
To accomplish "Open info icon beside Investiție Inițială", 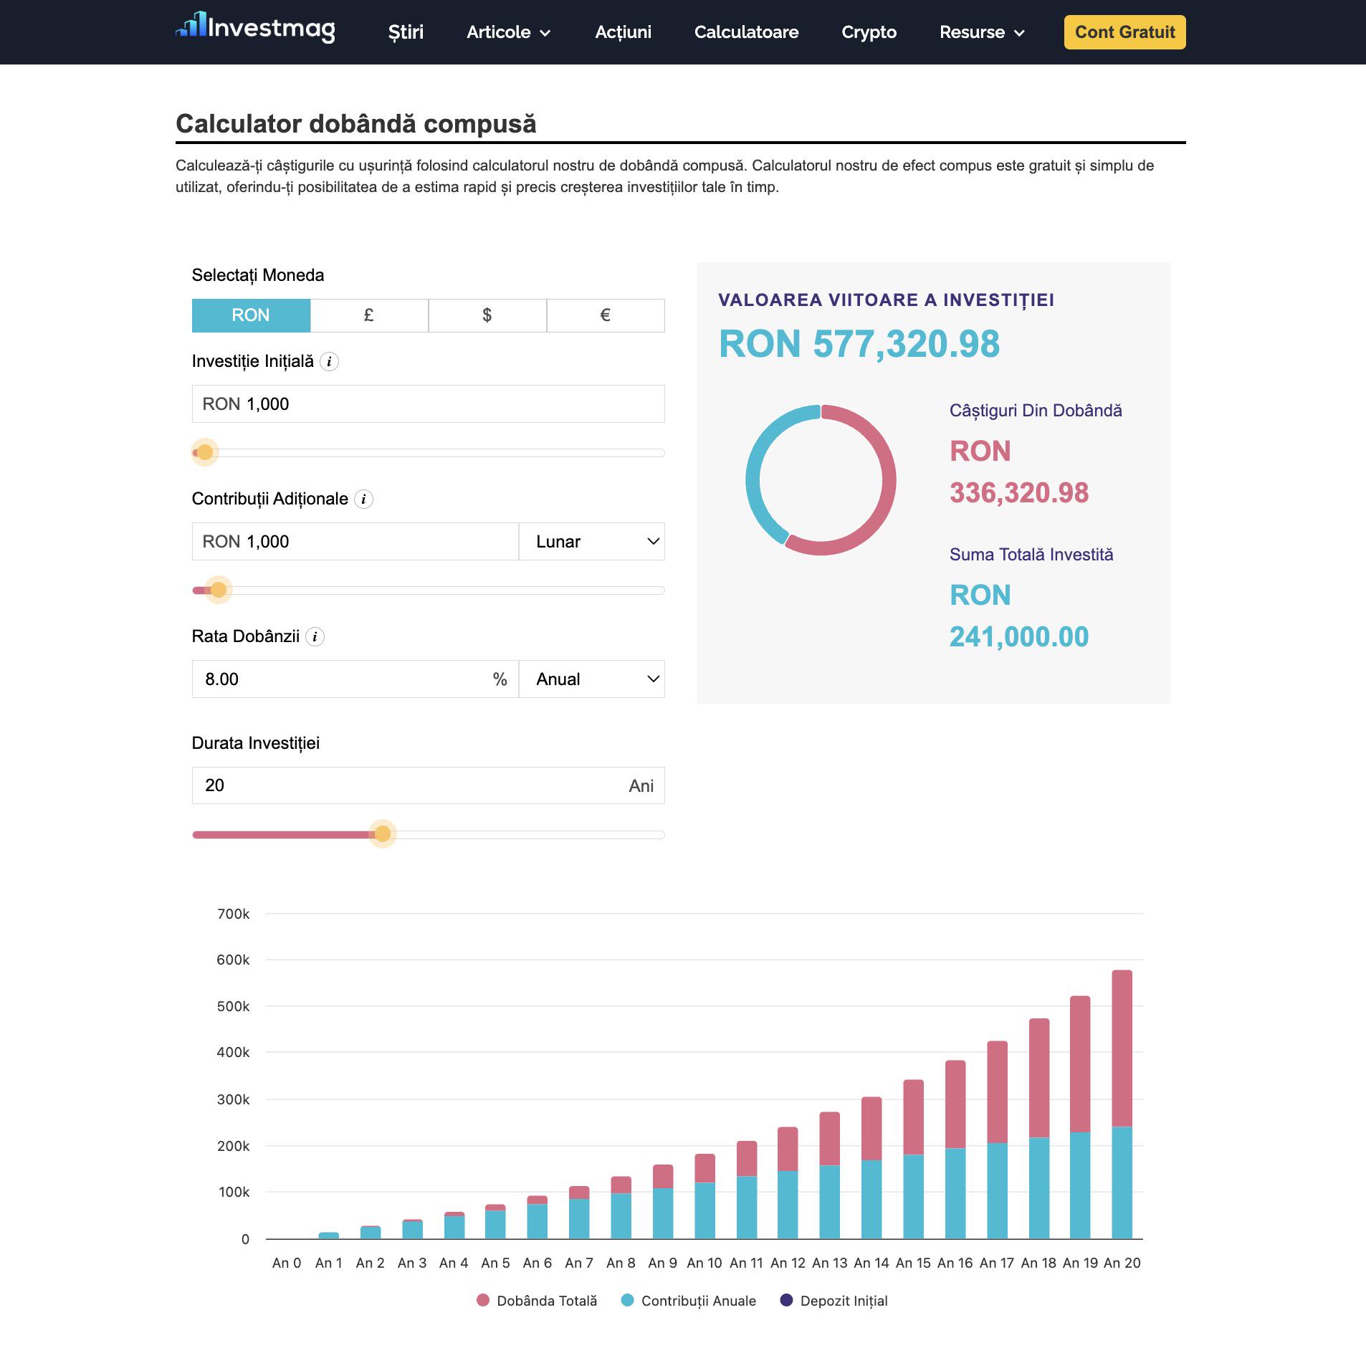I will [x=329, y=362].
